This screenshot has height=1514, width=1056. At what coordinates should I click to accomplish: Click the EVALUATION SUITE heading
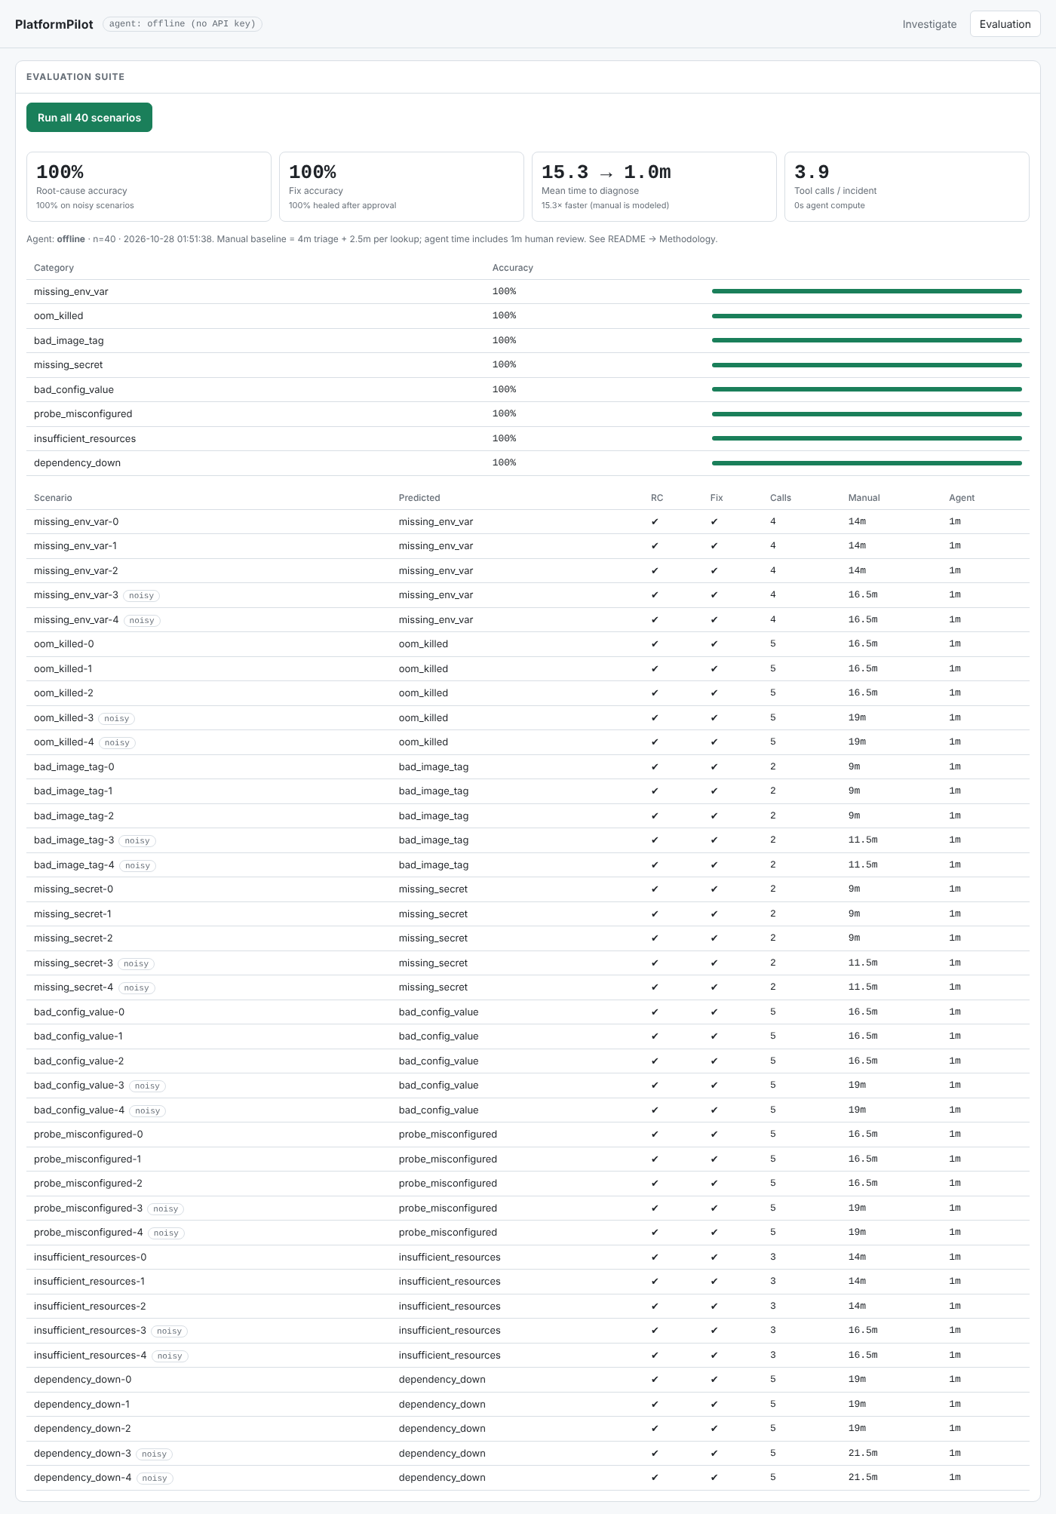point(75,77)
